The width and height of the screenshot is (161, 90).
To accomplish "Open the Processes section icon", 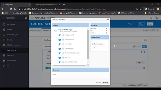I will (4, 24).
